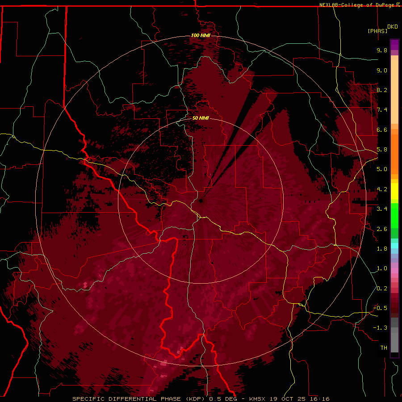Click the 2.6 scale value label

coord(382,229)
